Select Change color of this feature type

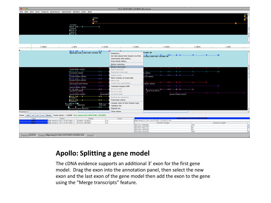pyautogui.click(x=126, y=103)
